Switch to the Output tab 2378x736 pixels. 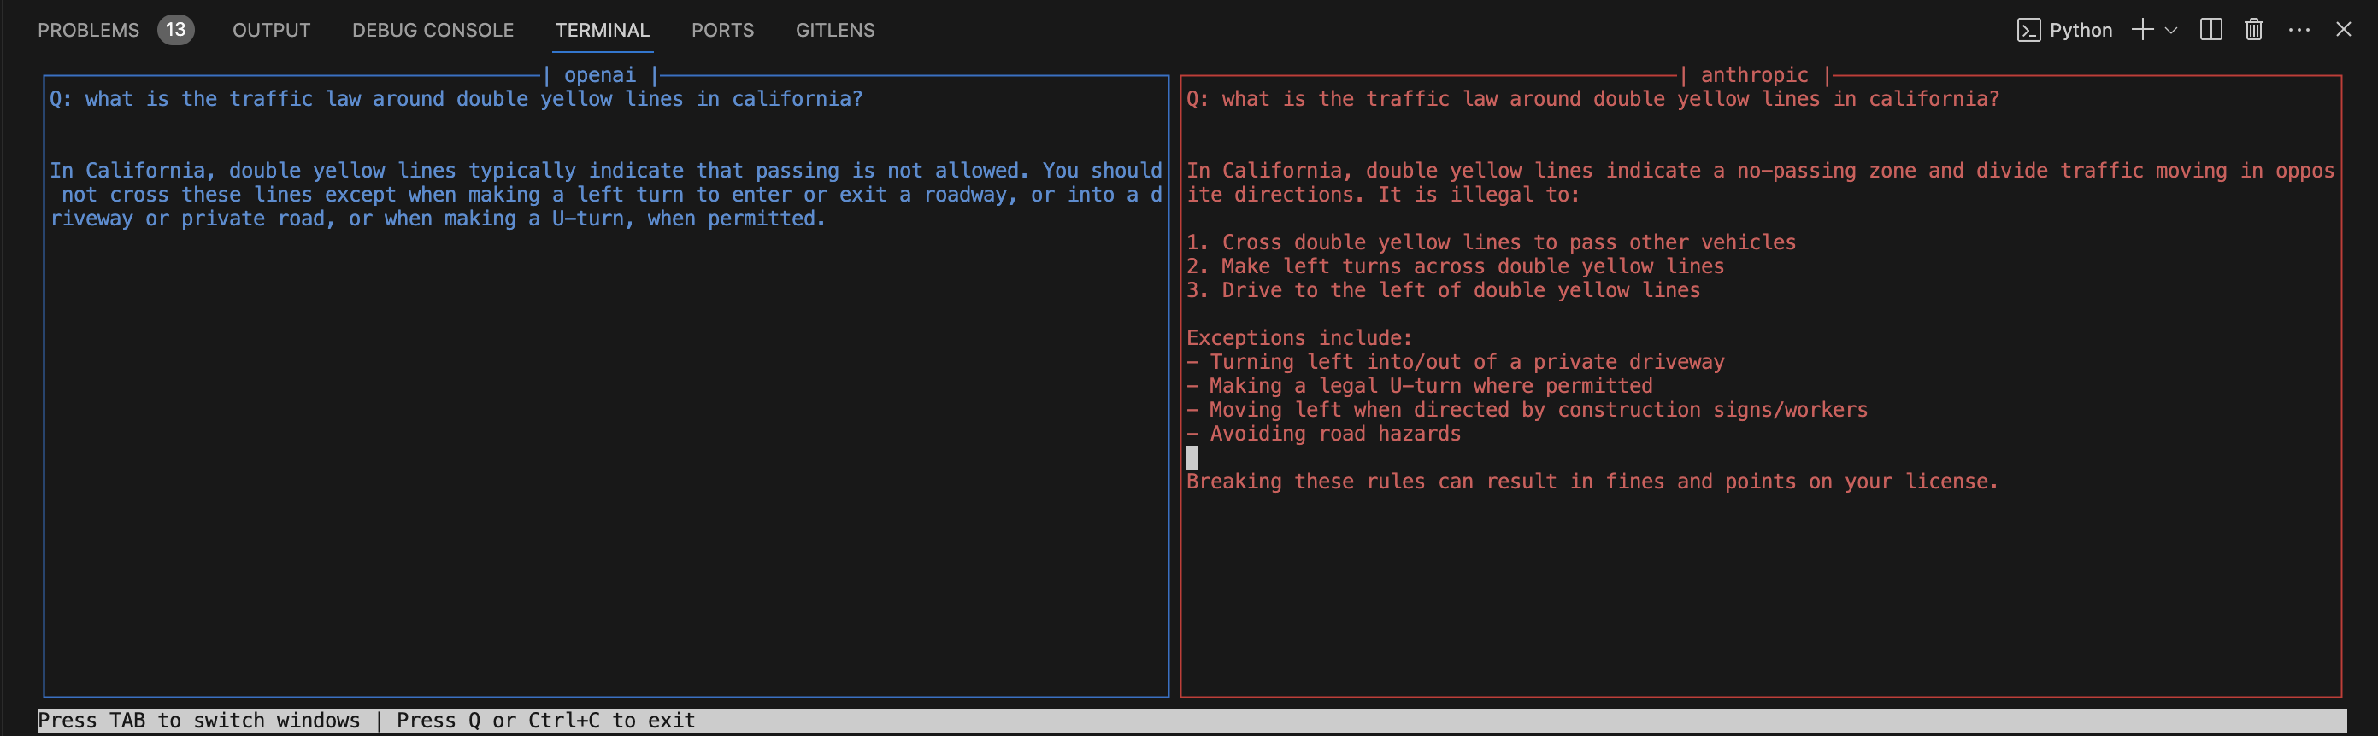(x=272, y=31)
